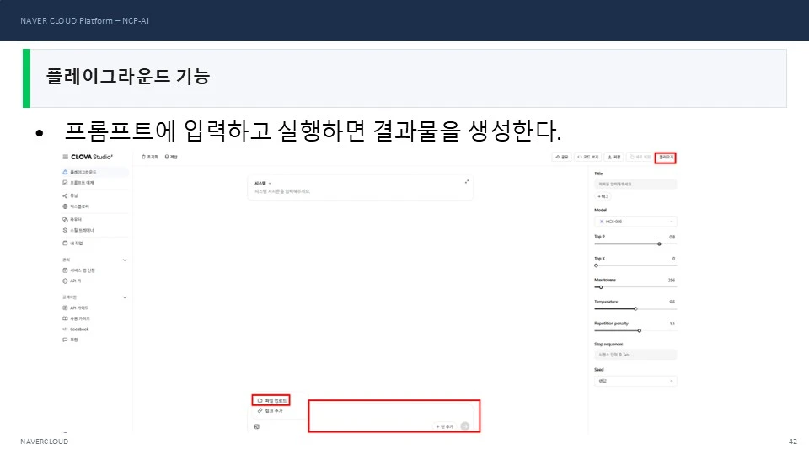
Task: Select 링크 추가 add link option
Action: (271, 410)
